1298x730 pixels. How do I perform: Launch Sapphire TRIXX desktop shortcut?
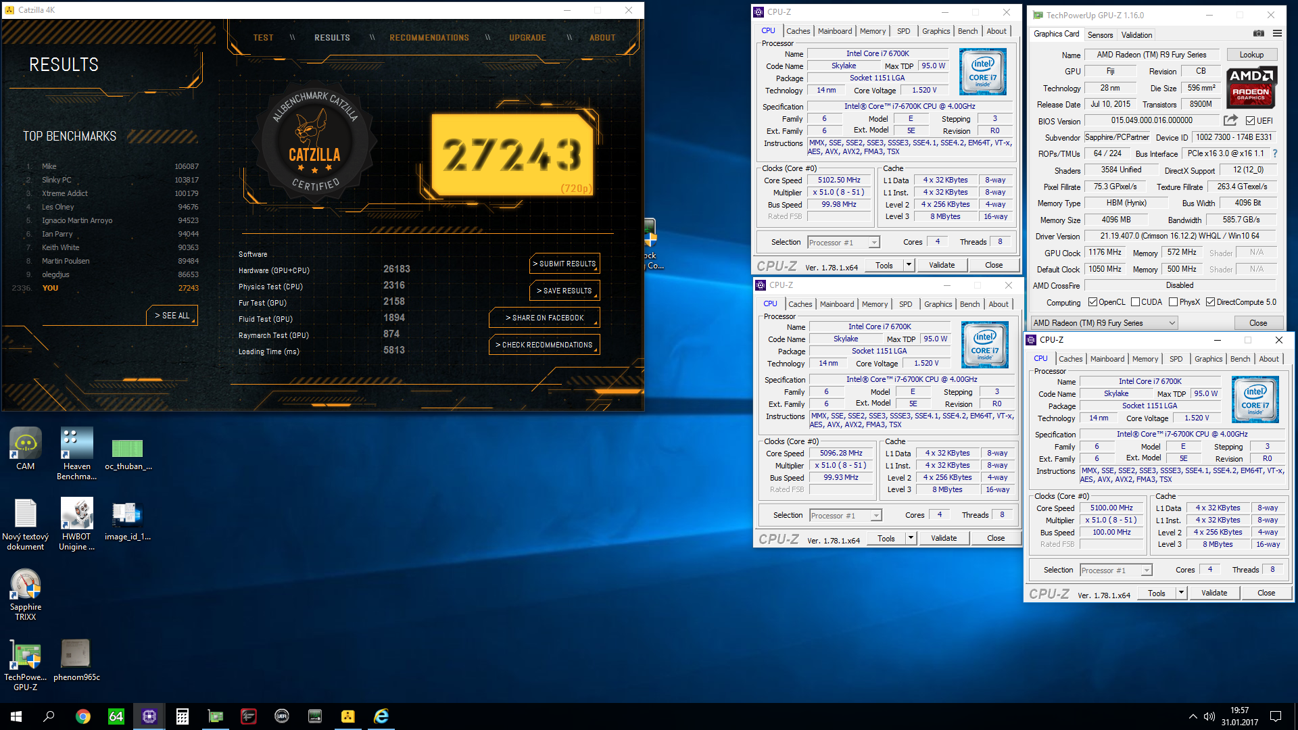click(26, 593)
